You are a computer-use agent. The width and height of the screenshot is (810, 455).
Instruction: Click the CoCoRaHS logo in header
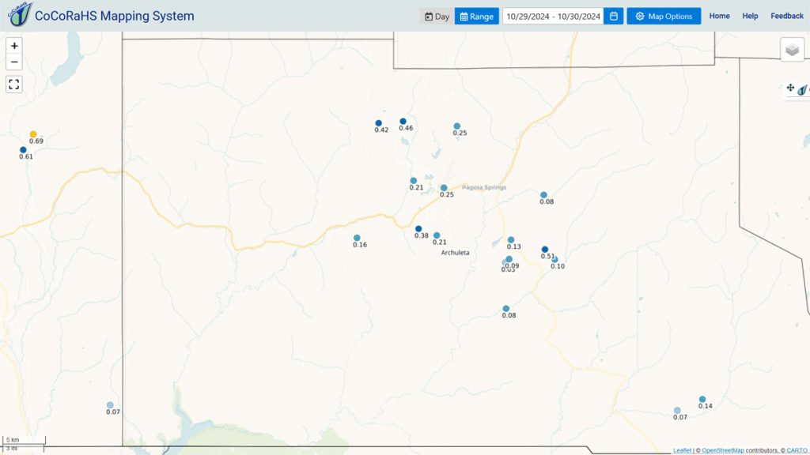coord(20,14)
